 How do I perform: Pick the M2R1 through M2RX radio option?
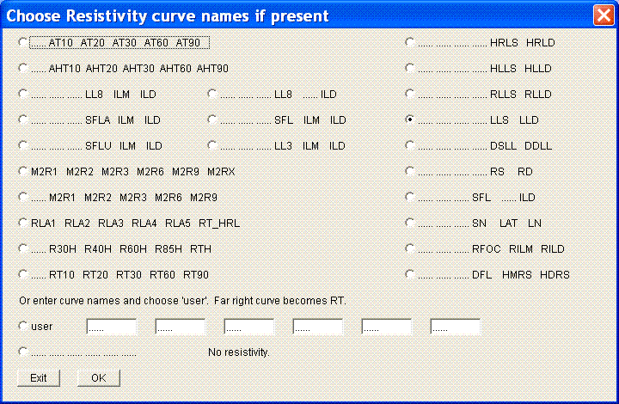pos(23,171)
